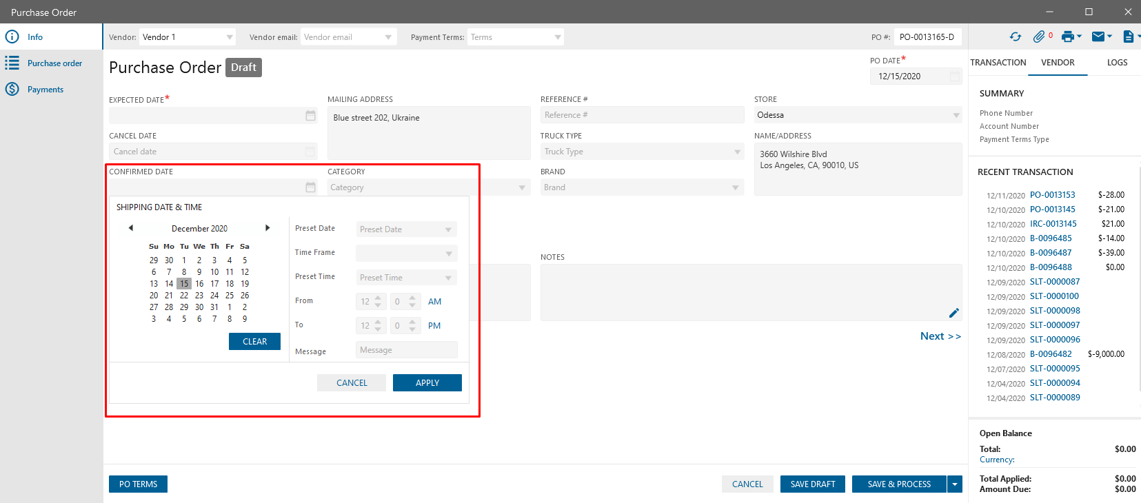Open recent transaction PO-0013153
This screenshot has height=503, width=1141.
(1052, 195)
